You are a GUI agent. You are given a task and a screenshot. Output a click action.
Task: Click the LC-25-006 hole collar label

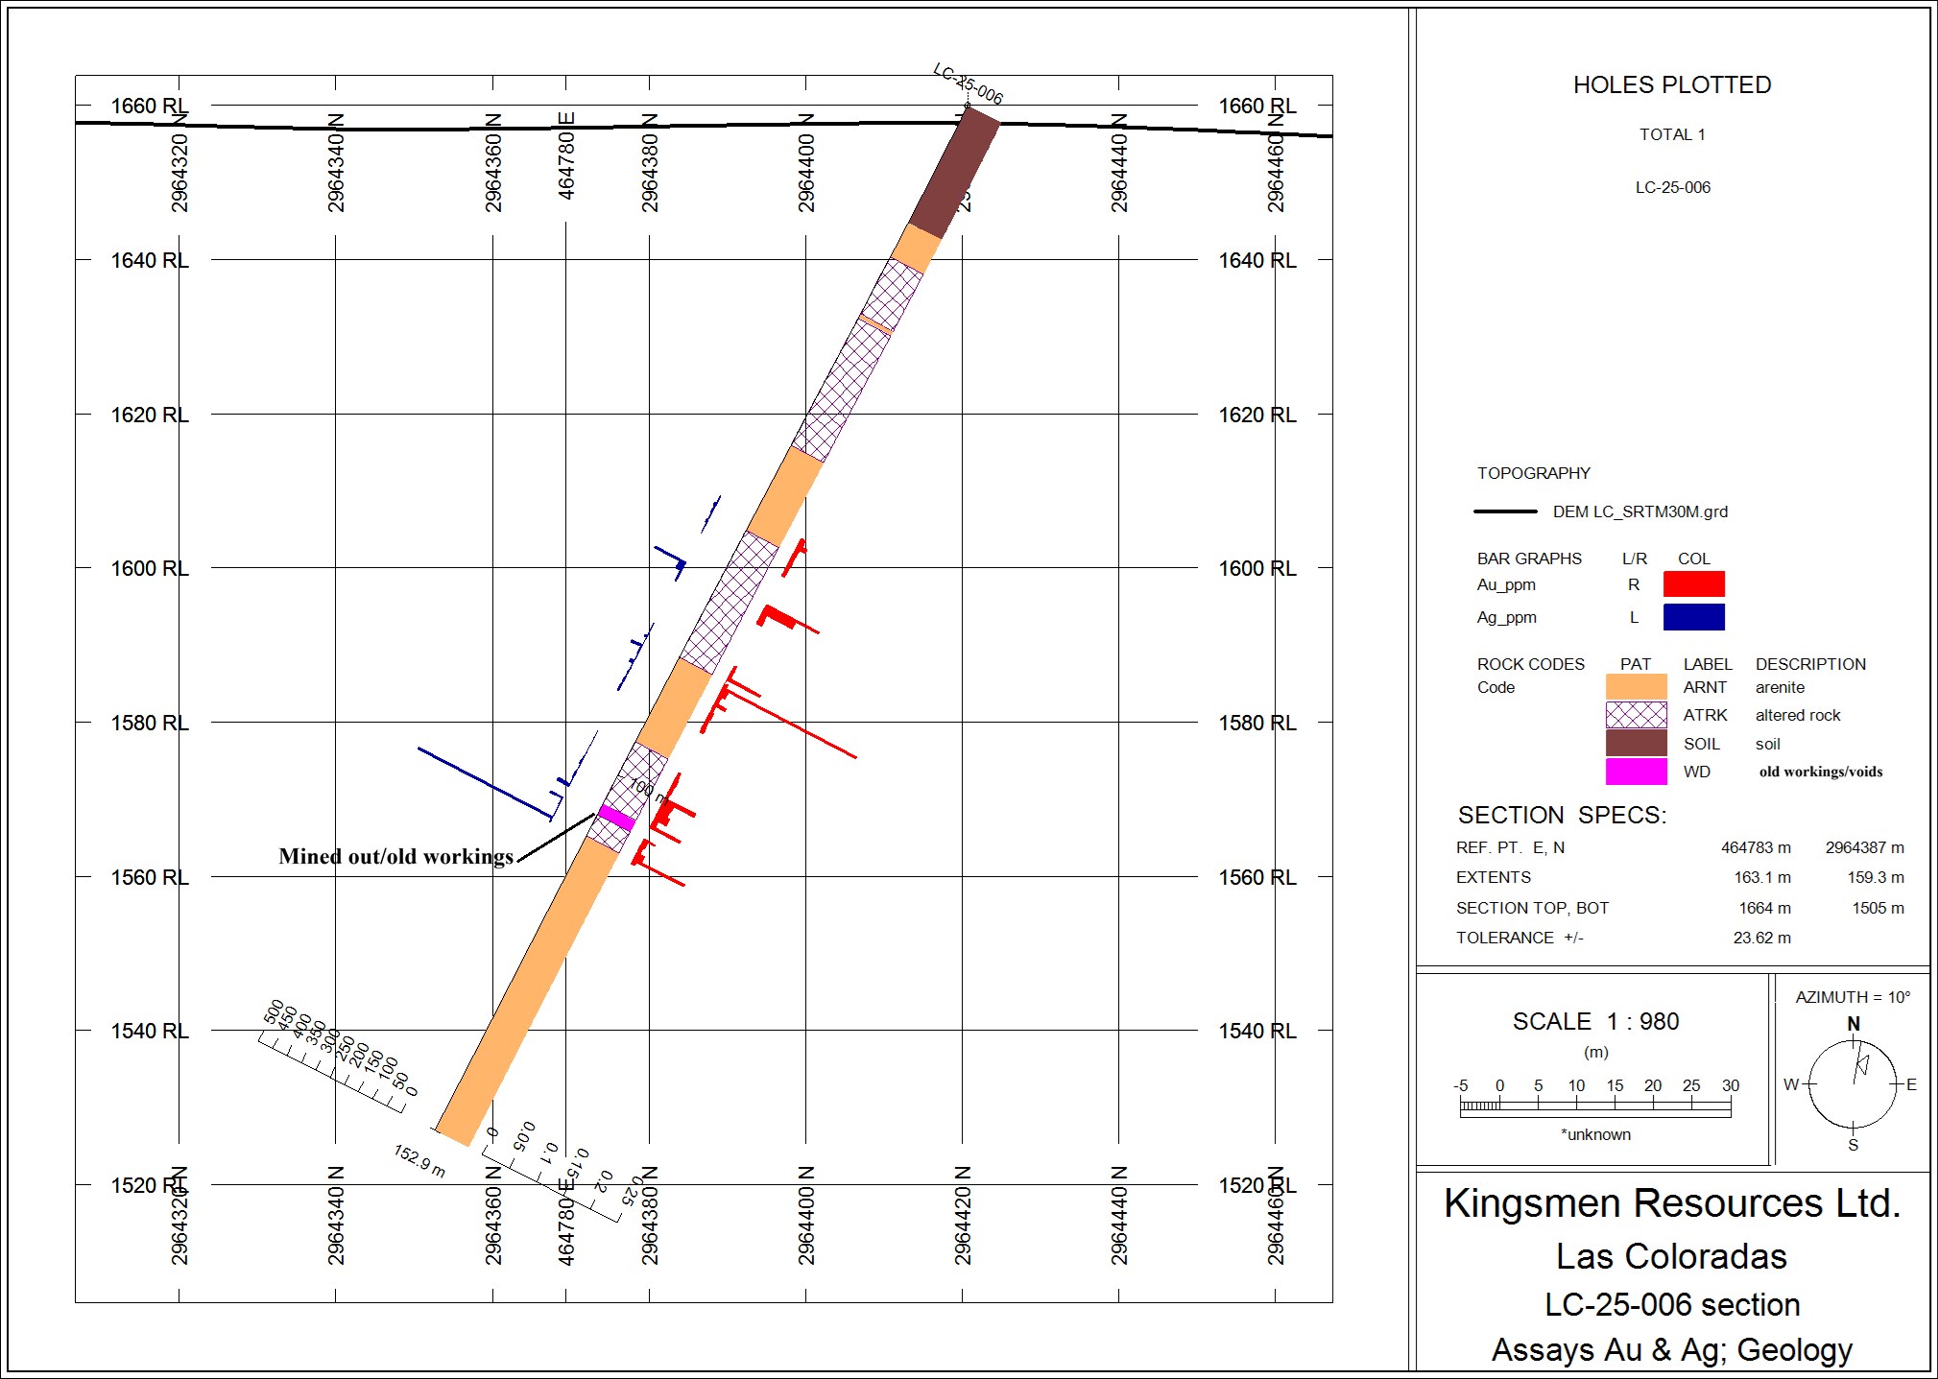[x=968, y=84]
